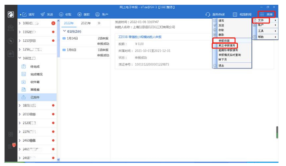Open the hamburger 菜单 icon

click(x=262, y=14)
